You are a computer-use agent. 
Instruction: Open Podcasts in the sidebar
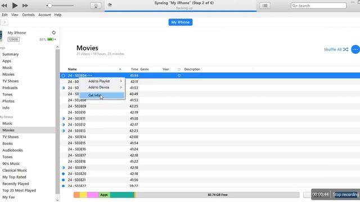point(10,88)
